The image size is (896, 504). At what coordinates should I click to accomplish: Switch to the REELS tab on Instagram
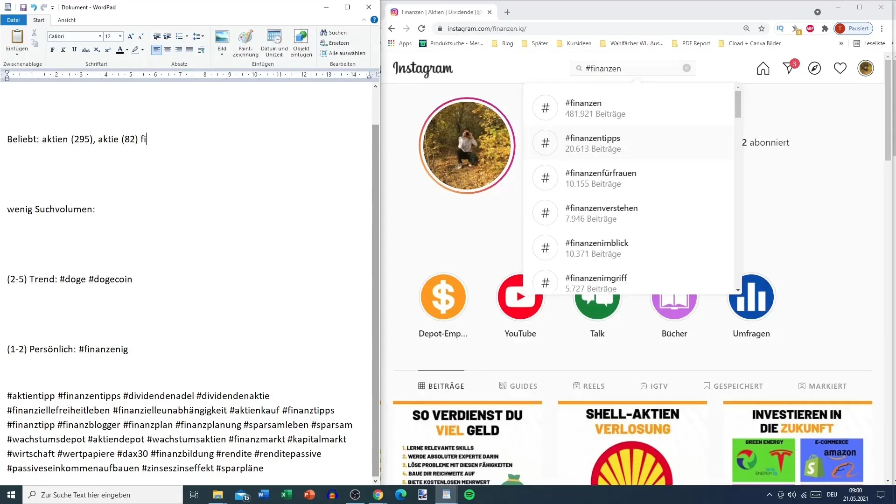(588, 386)
